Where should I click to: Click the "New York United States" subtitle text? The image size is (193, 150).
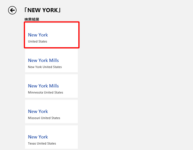(x=45, y=67)
